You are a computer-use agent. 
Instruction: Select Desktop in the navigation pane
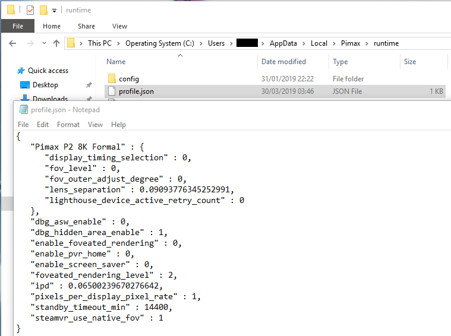tap(45, 85)
